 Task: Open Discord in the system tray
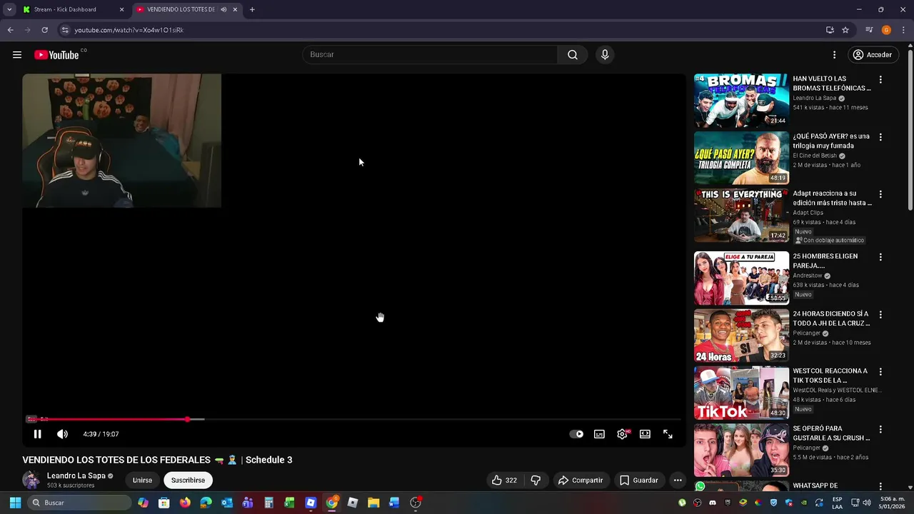click(x=713, y=503)
